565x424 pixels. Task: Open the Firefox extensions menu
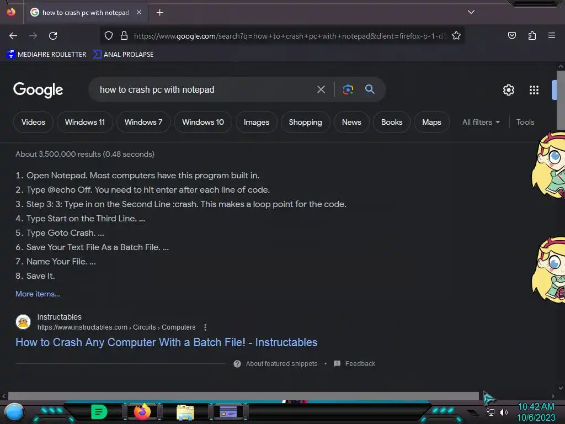[x=532, y=35]
